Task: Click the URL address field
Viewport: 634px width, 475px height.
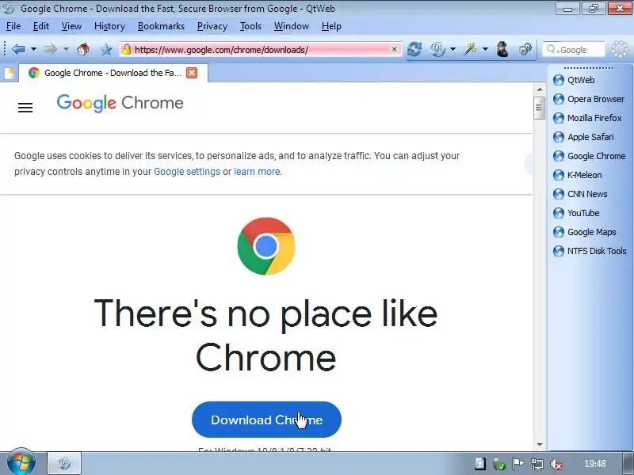Action: pyautogui.click(x=261, y=49)
